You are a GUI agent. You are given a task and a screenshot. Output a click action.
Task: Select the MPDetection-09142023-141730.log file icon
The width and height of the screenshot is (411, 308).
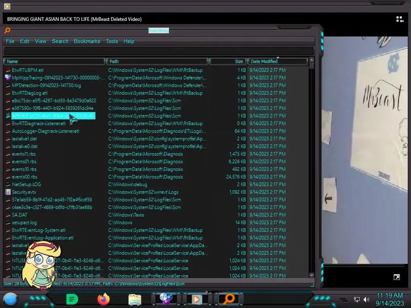pos(8,85)
